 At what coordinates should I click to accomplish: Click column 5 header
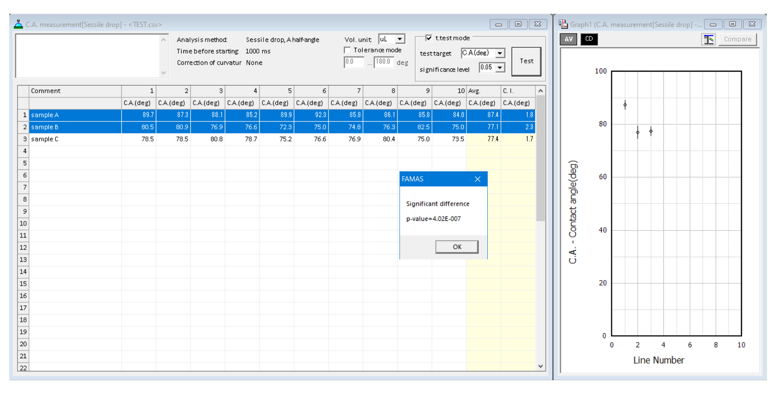point(277,91)
